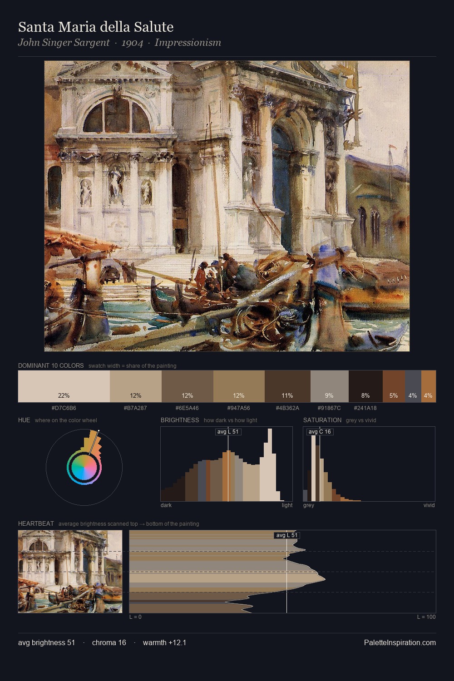Select the 12% swatch above #B7A287
This screenshot has width=454, height=681.
pos(136,386)
